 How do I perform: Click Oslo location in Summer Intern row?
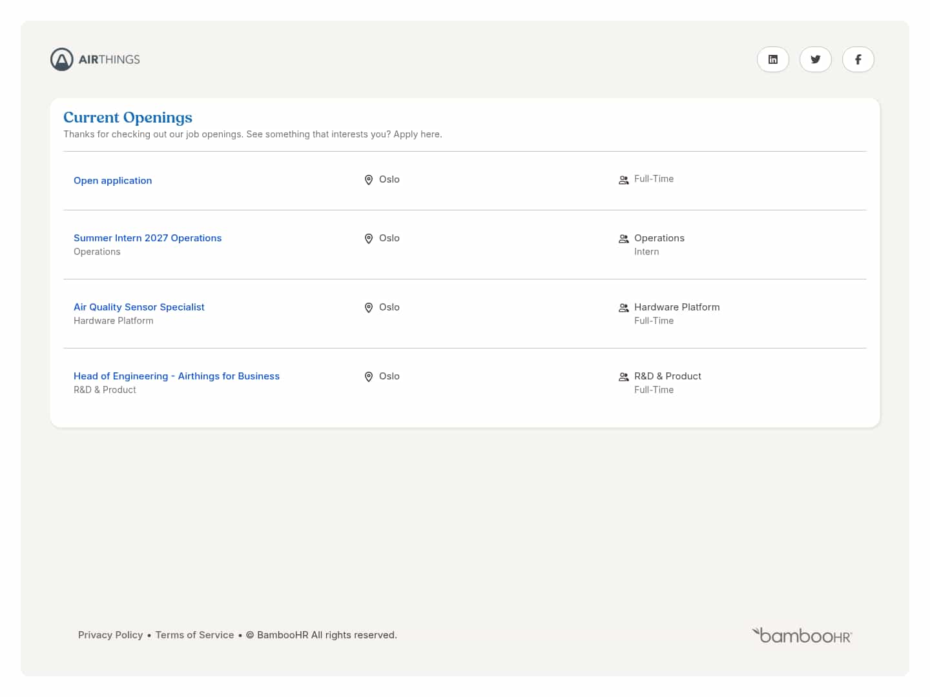point(389,238)
